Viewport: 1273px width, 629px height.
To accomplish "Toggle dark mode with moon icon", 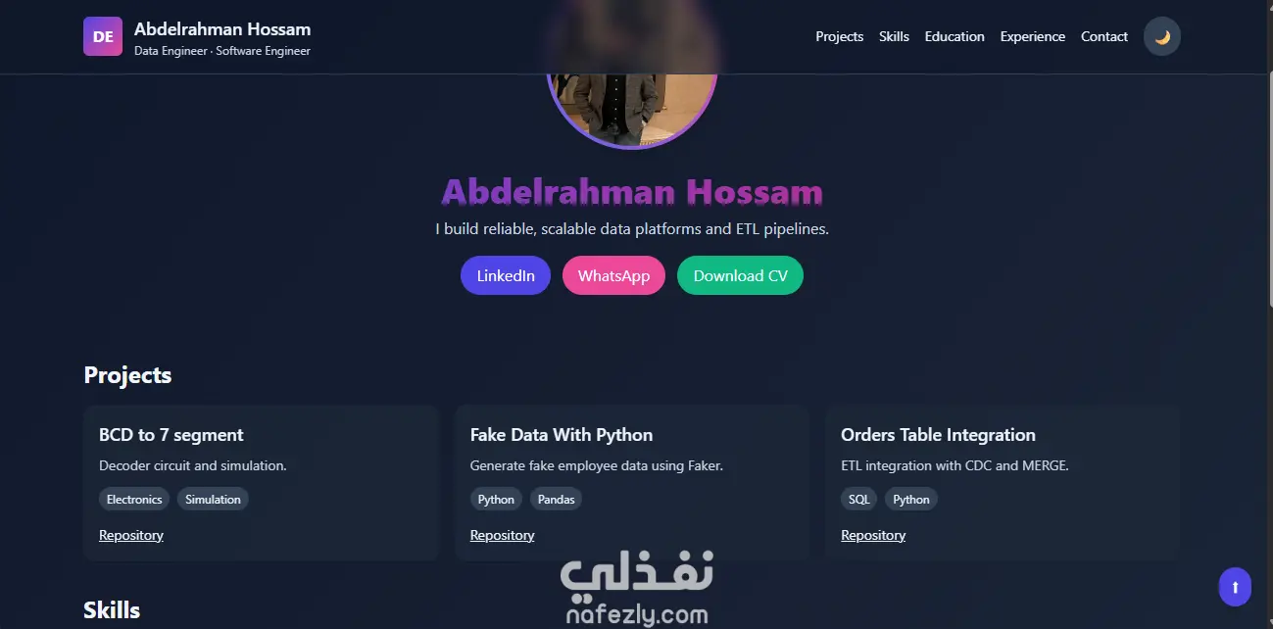I will [1162, 37].
